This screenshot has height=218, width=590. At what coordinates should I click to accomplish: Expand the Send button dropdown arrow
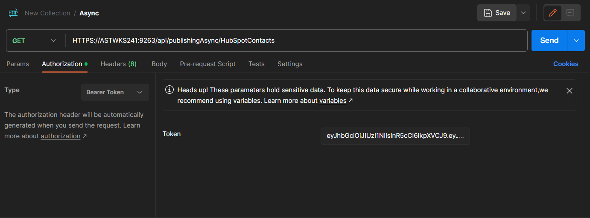point(576,41)
